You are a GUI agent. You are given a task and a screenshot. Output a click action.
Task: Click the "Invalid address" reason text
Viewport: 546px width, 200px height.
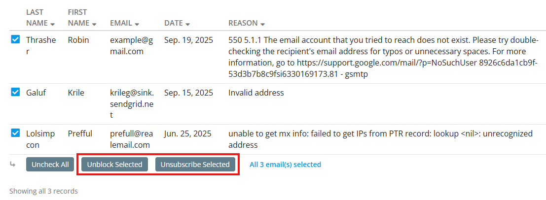point(256,93)
